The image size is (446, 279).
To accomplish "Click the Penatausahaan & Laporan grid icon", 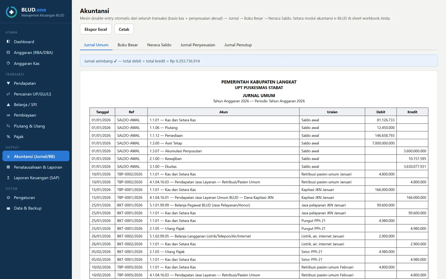I will (8, 167).
